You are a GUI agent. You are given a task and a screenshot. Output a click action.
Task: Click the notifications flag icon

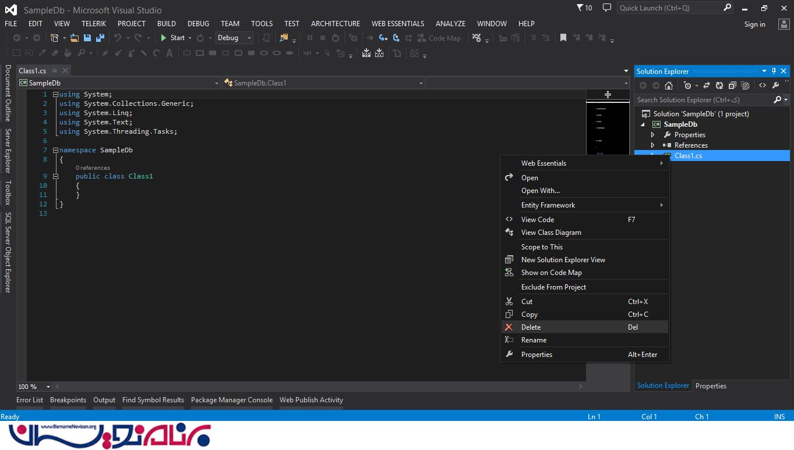point(580,8)
